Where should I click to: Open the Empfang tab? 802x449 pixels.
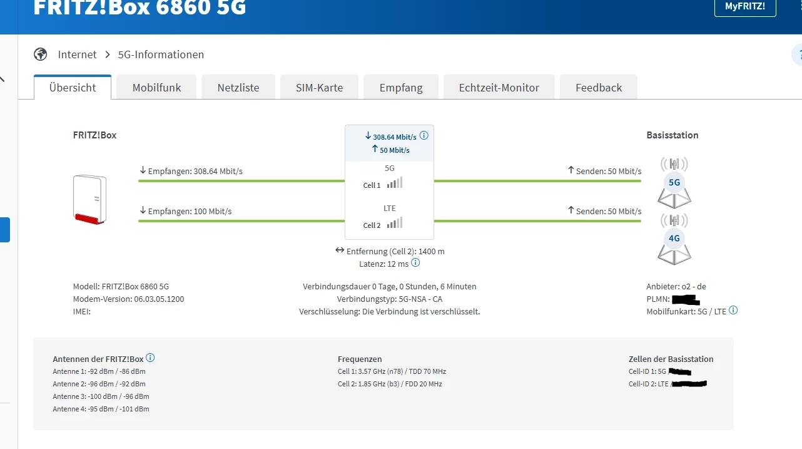pos(401,88)
